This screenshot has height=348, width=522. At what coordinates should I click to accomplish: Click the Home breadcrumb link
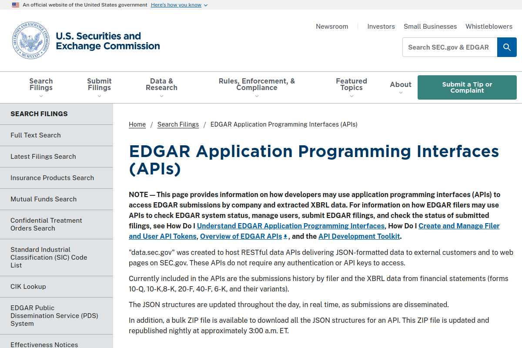tap(137, 124)
